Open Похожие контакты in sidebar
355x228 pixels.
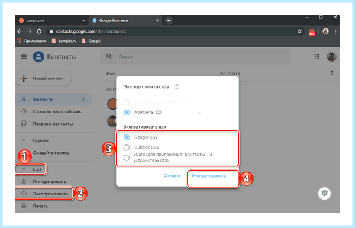(x=54, y=124)
